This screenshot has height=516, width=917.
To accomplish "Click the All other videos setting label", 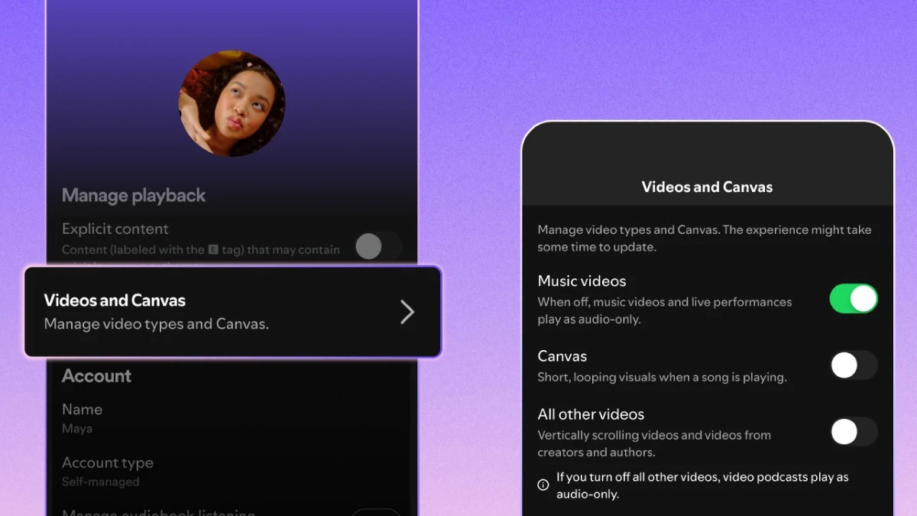I will 590,414.
